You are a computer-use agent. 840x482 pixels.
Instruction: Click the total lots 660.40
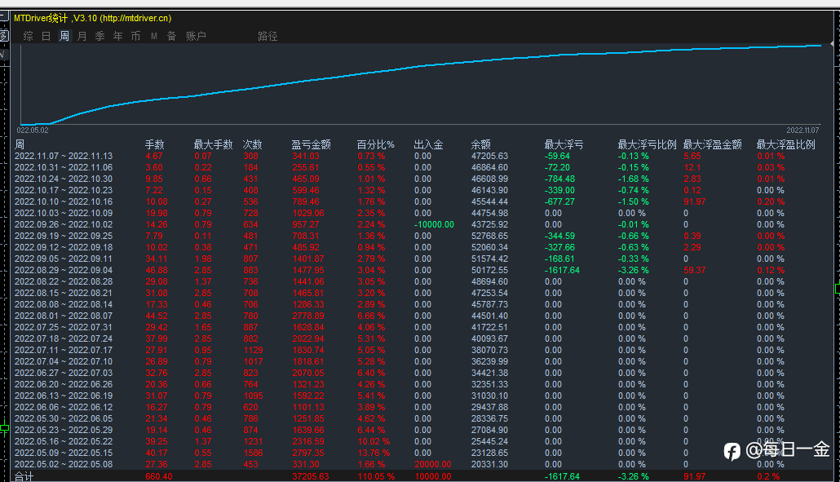pyautogui.click(x=158, y=476)
